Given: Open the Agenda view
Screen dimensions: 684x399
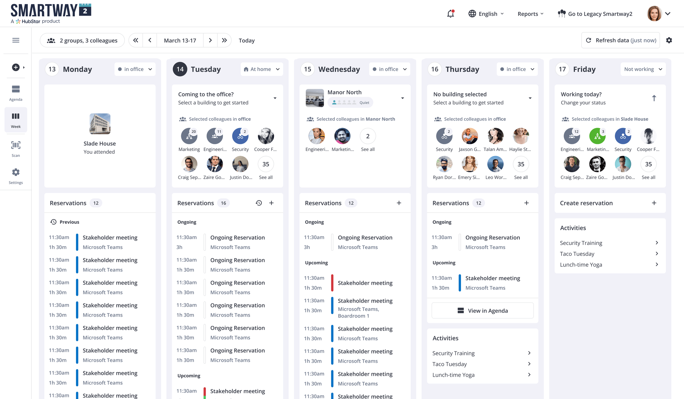Looking at the screenshot, I should [16, 93].
